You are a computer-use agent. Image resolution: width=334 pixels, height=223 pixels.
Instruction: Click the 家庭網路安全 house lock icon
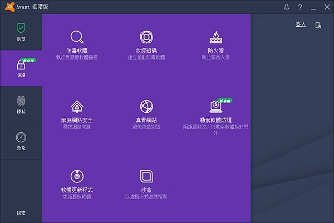77,106
